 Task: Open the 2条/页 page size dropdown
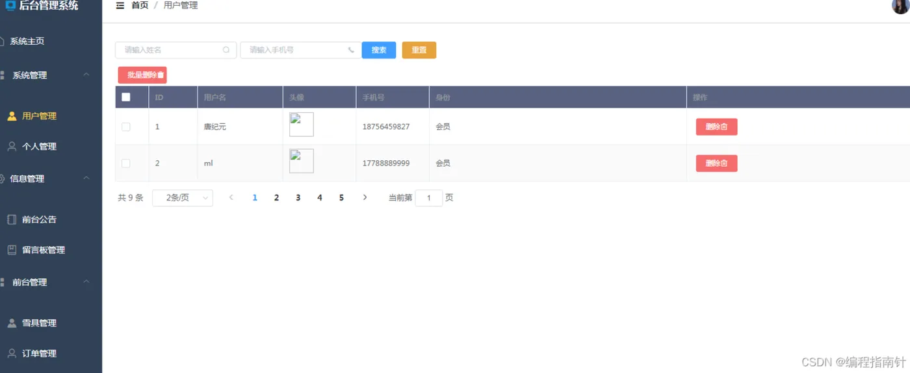coord(183,198)
